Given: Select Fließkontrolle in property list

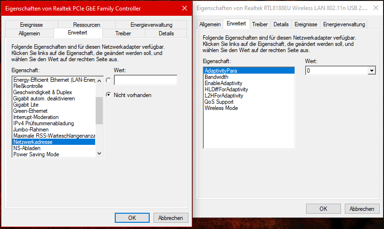Looking at the screenshot, I should point(54,86).
